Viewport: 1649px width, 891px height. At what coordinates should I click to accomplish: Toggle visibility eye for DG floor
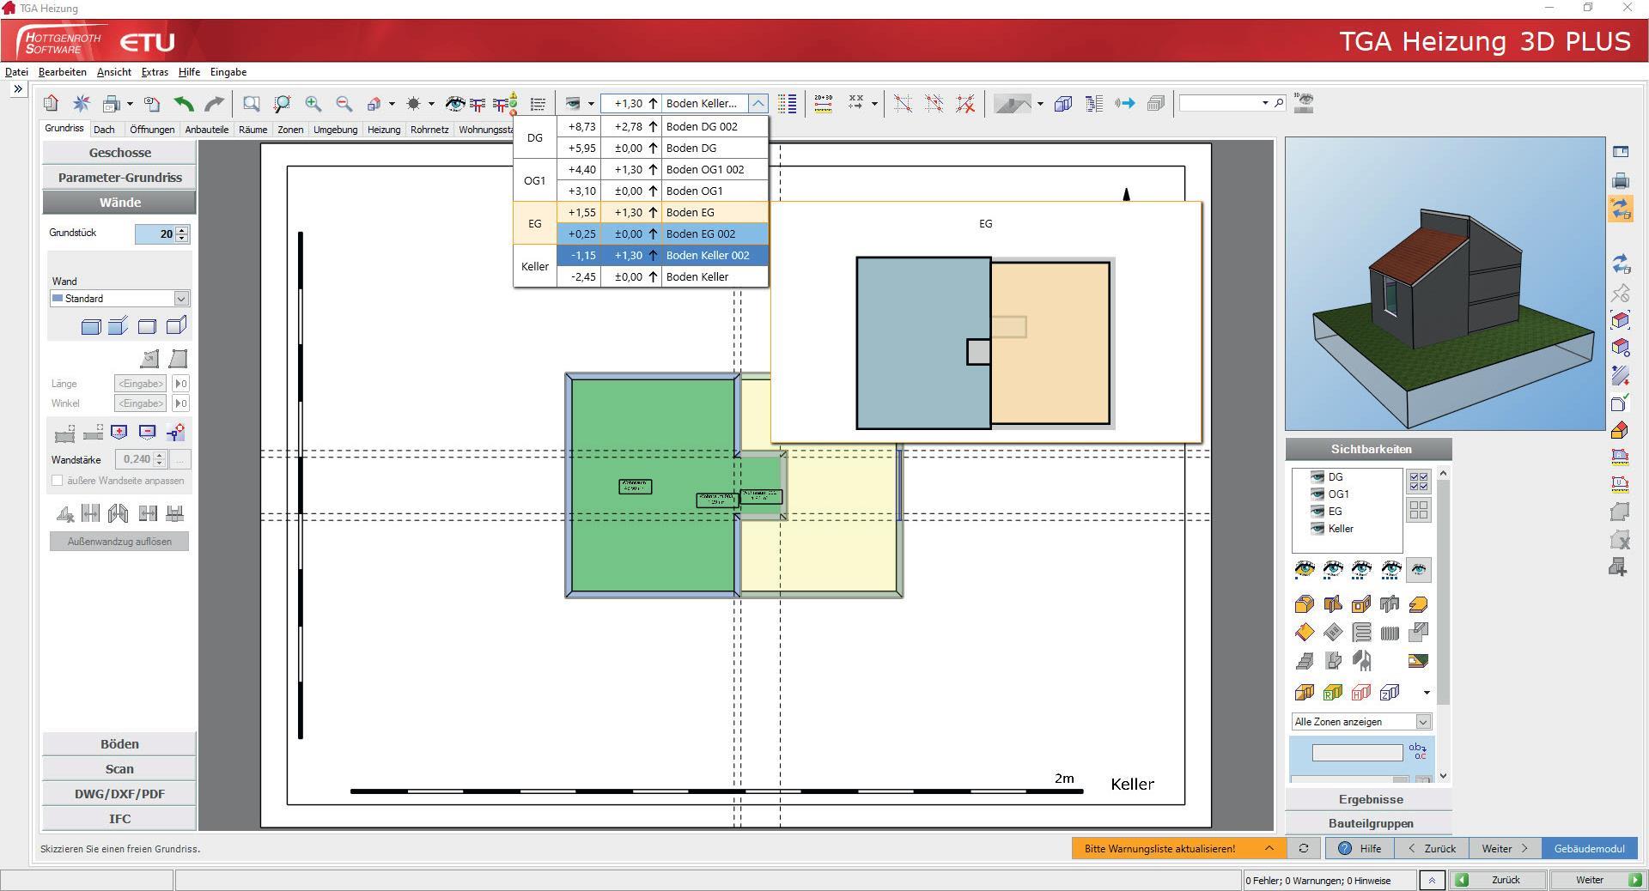1317,476
